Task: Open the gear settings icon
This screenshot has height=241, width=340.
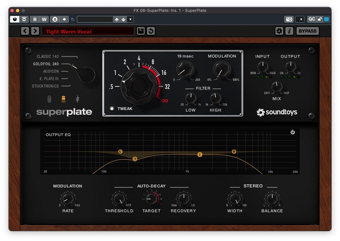Action: pos(279,31)
